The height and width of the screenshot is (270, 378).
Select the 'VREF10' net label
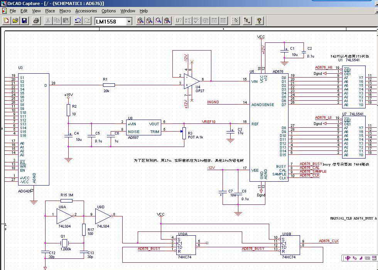209,122
